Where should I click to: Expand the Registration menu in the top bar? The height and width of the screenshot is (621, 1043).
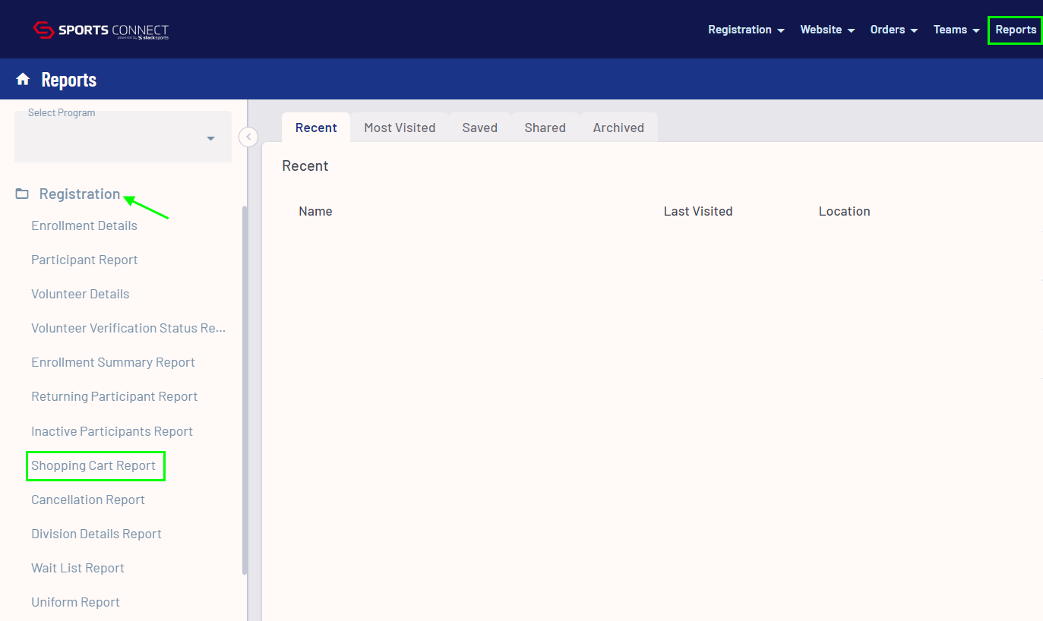(x=746, y=30)
